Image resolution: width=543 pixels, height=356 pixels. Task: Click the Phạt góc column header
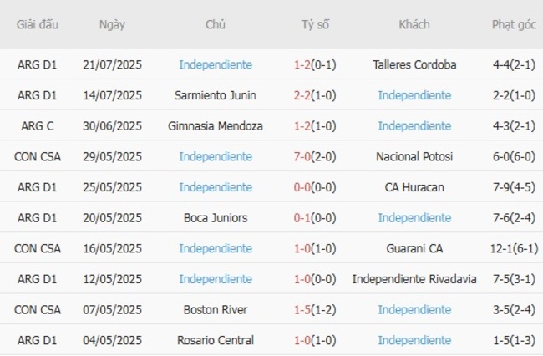coord(514,24)
